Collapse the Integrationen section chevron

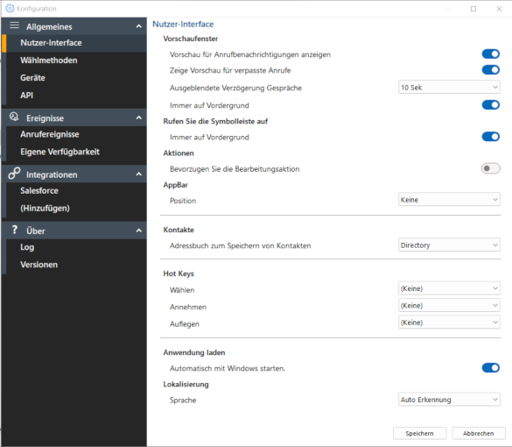139,174
